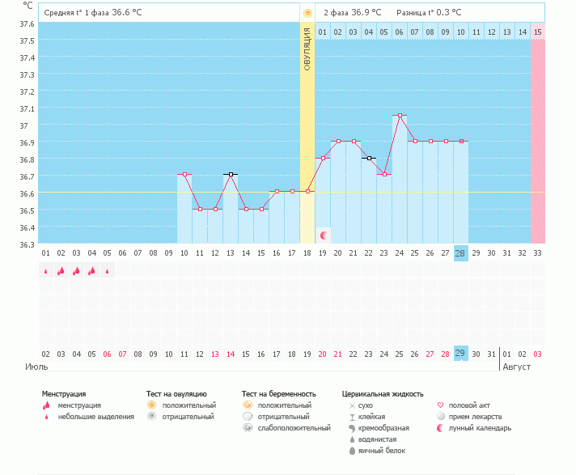This screenshot has width=576, height=475.
Task: Click the phase two day 01 cell
Action: [x=323, y=32]
